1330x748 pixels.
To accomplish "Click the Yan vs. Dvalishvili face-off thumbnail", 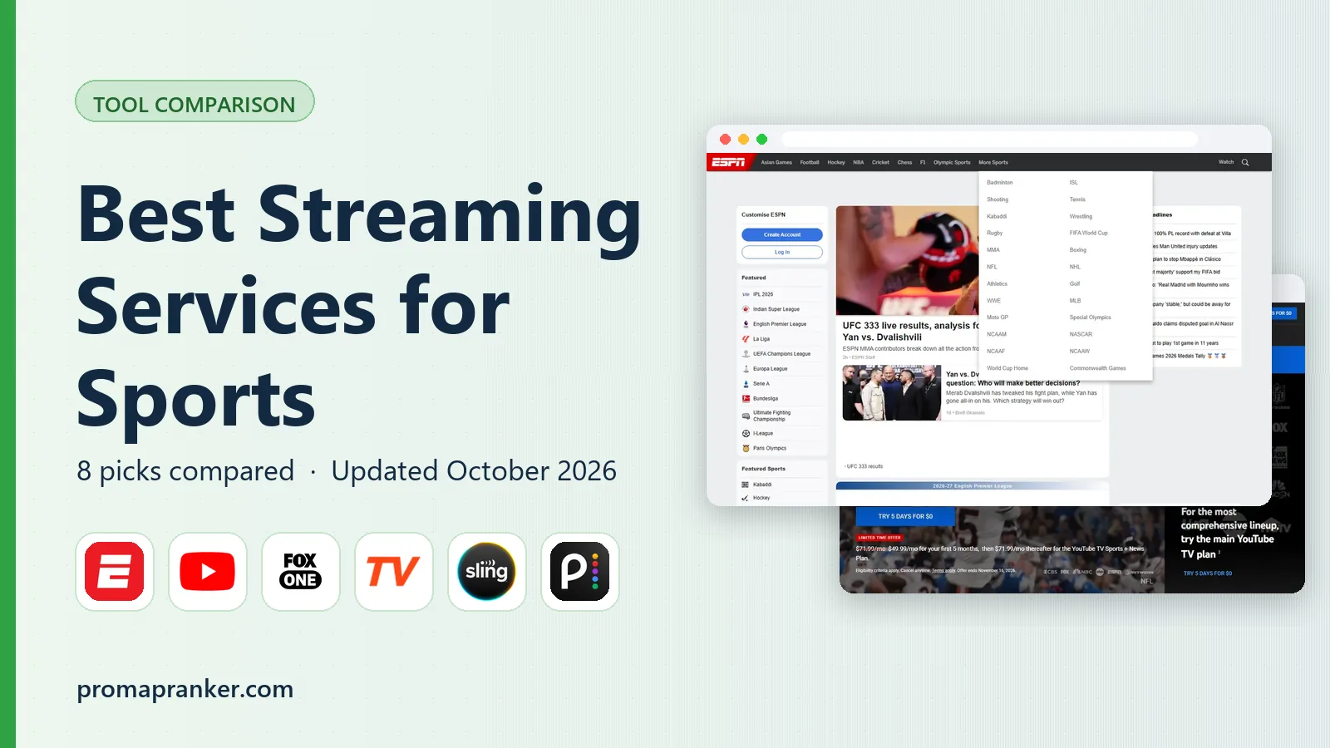I will pyautogui.click(x=892, y=393).
